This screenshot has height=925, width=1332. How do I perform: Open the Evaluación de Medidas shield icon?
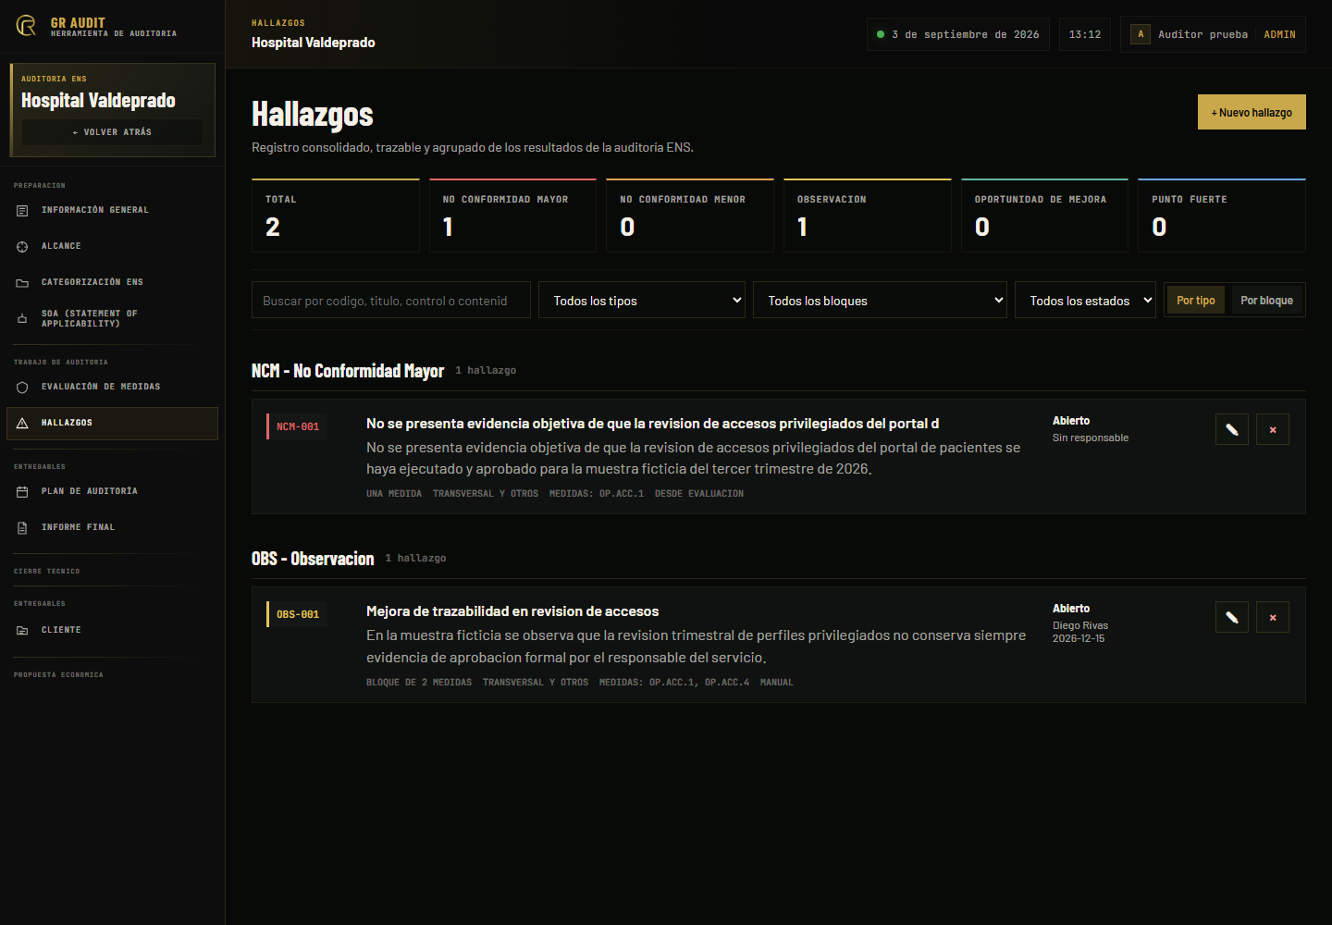coord(22,388)
